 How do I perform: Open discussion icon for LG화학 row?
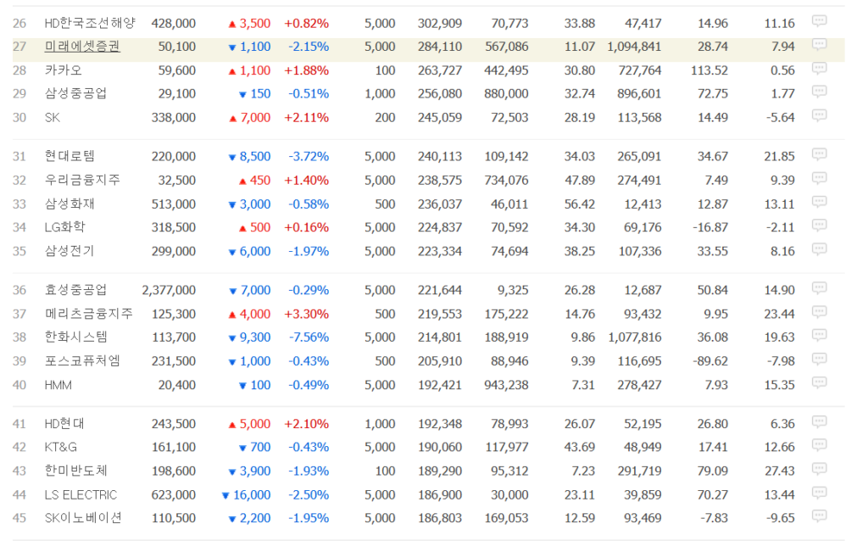click(819, 225)
